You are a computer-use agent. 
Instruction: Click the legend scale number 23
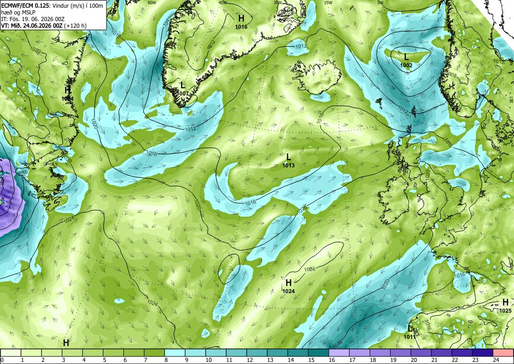click(x=474, y=360)
